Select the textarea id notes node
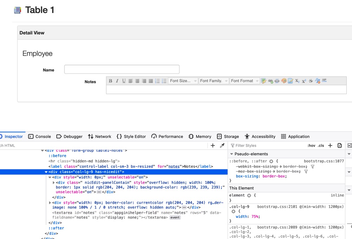The height and width of the screenshot is (239, 352). [137, 215]
